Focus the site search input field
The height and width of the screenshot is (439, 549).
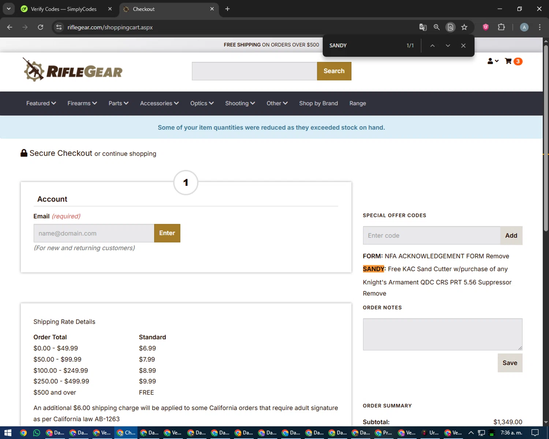[x=254, y=71]
